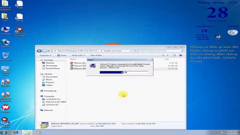Image resolution: width=240 pixels, height=135 pixels.
Task: Select Recent Places under Favorites
Action: click(52, 68)
